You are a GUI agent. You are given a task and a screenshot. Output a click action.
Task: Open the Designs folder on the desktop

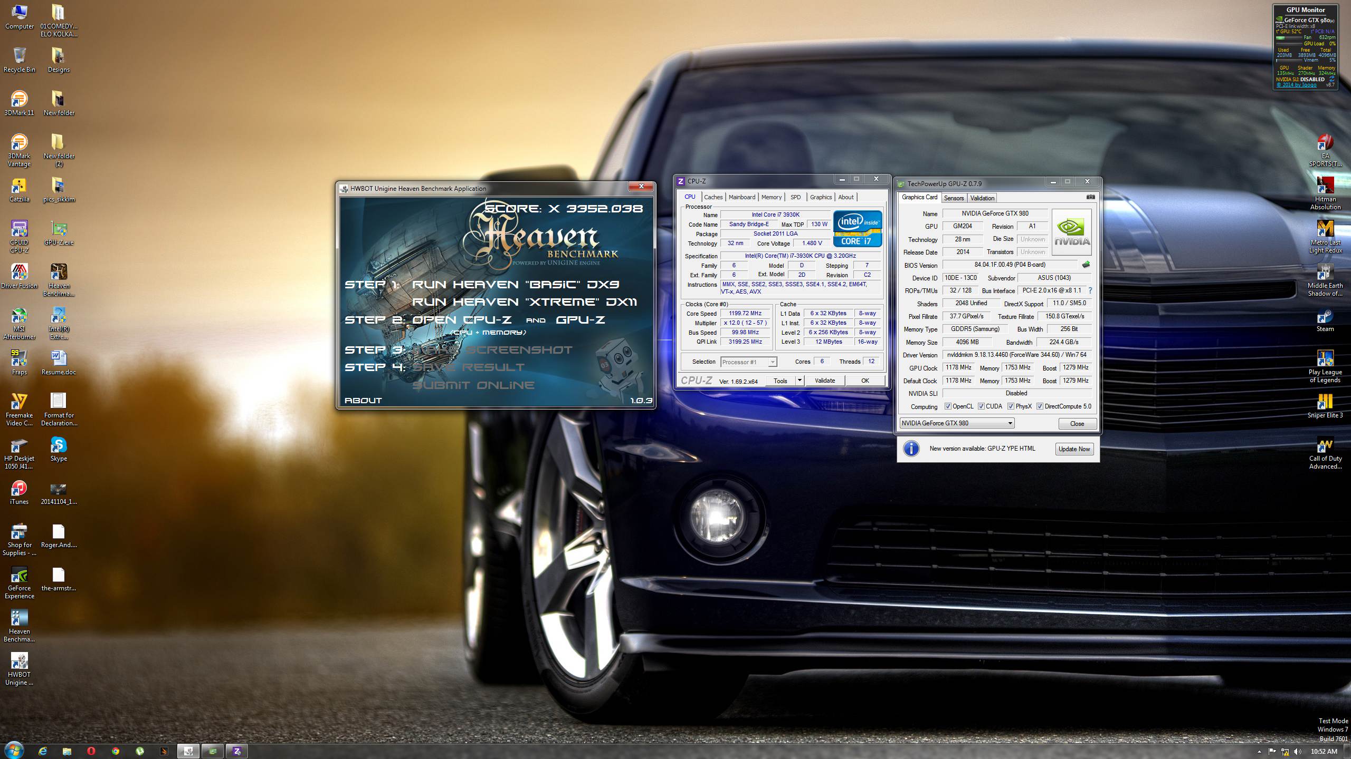tap(59, 60)
